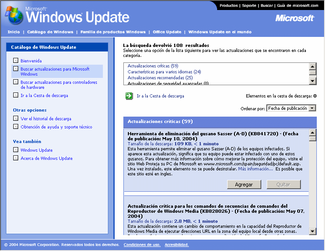
Task: Click the Microsoft logo at top right
Action: pos(295,18)
